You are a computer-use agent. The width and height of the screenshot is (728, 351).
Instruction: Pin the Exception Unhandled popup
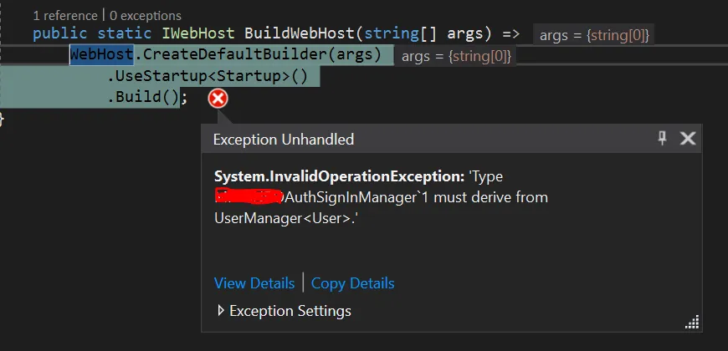pos(663,139)
